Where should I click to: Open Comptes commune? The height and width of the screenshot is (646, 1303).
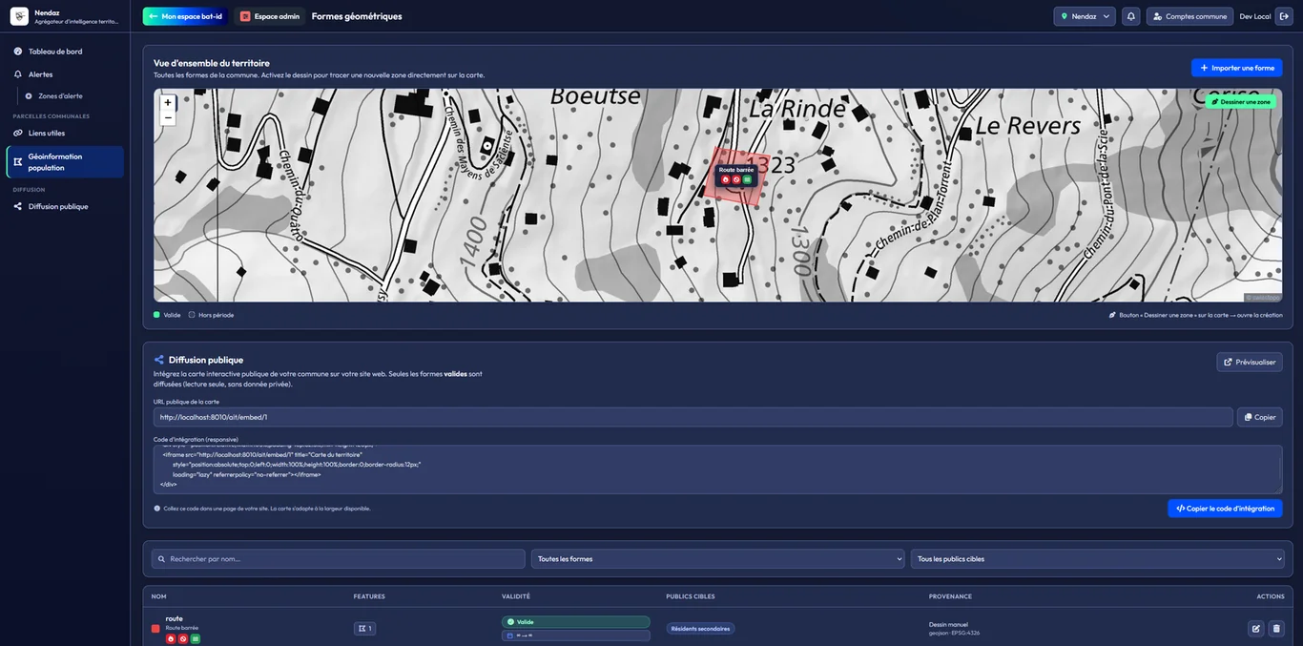[x=1189, y=16]
